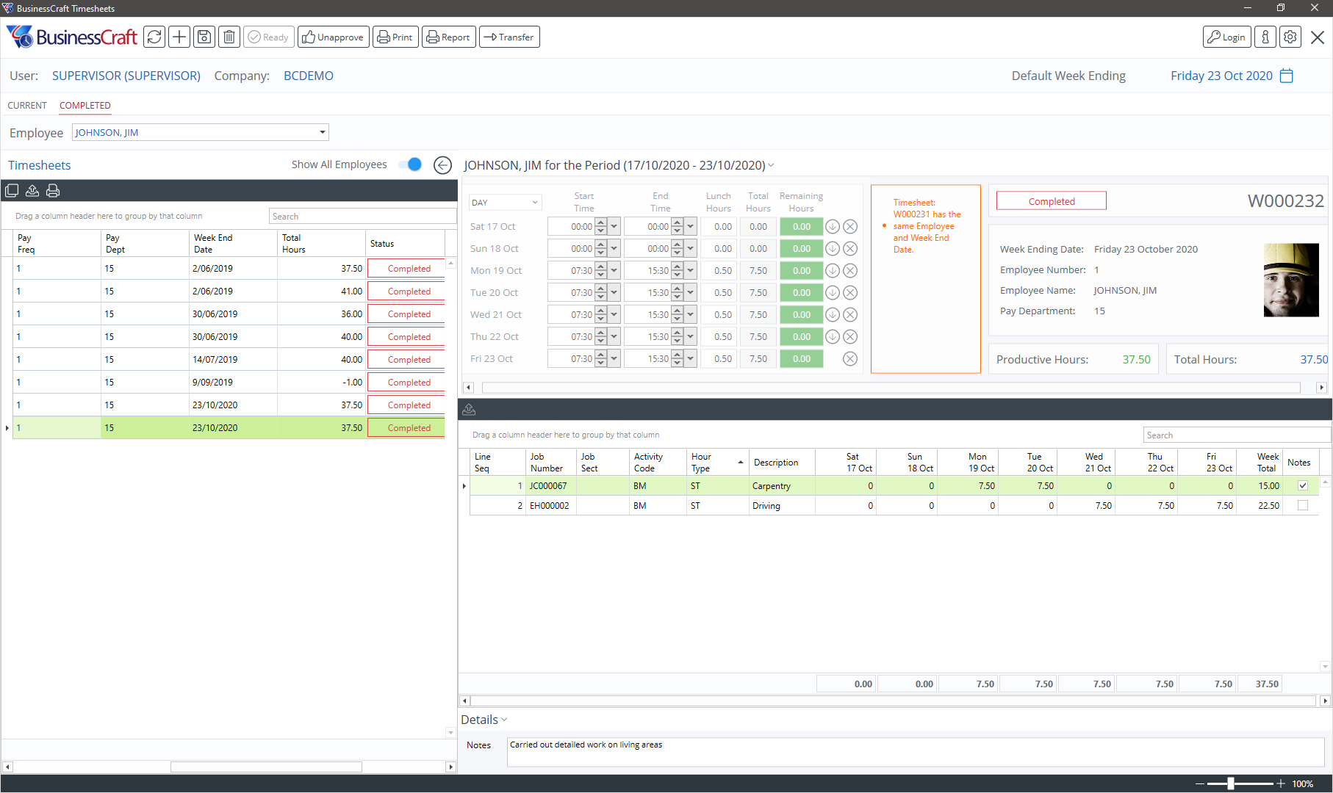Open the DAY view dropdown
Viewport: 1333px width, 793px height.
coord(535,203)
